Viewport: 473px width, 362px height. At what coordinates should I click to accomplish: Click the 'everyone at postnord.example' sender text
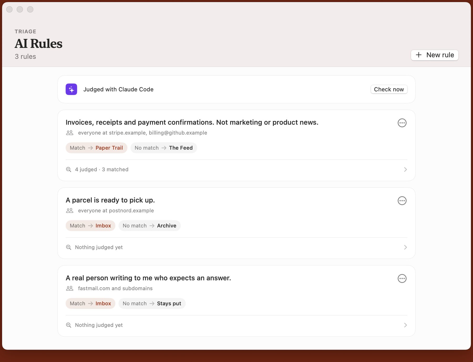pos(116,211)
